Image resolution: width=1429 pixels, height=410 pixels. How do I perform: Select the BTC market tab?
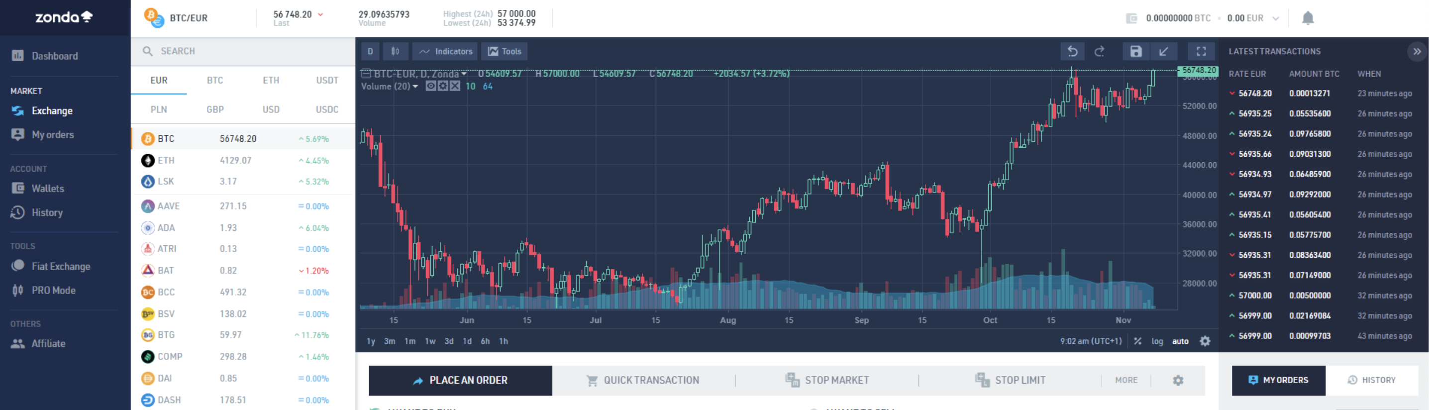click(x=214, y=81)
